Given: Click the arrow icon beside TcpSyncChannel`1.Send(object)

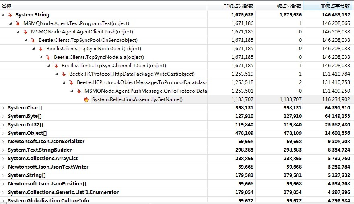Looking at the screenshot, I should pyautogui.click(x=56, y=66).
